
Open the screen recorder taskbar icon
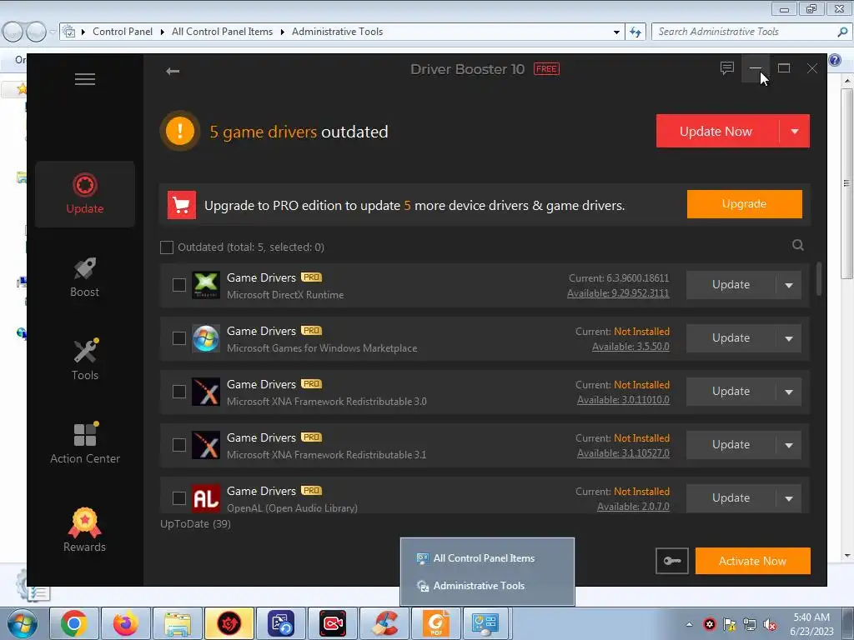(x=333, y=623)
